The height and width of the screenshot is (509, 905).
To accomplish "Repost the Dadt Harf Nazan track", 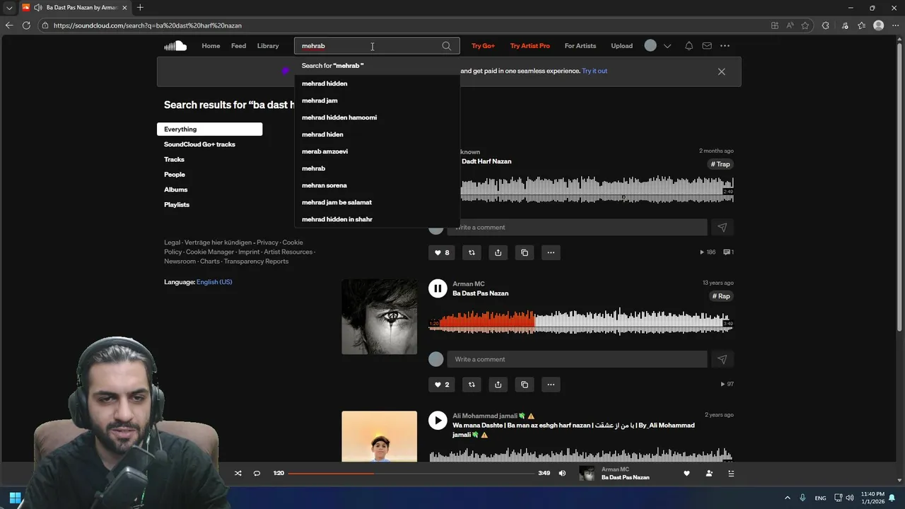I will (x=472, y=252).
